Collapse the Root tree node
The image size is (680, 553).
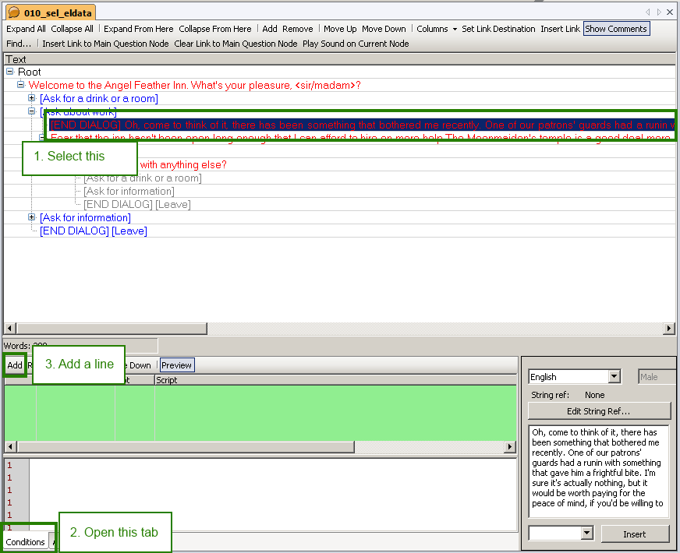10,72
